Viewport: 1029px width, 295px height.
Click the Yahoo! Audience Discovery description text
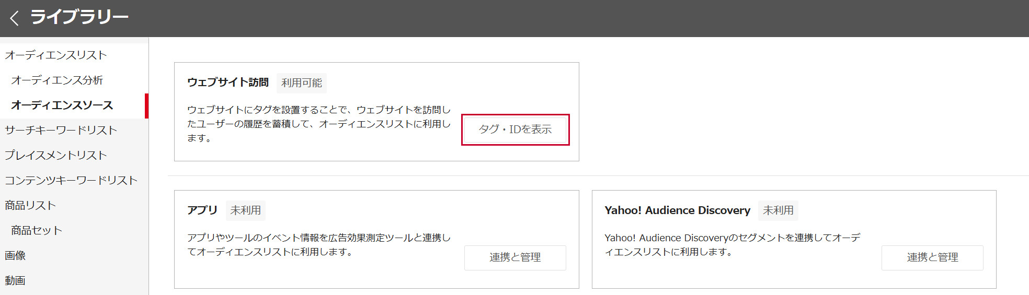click(733, 245)
